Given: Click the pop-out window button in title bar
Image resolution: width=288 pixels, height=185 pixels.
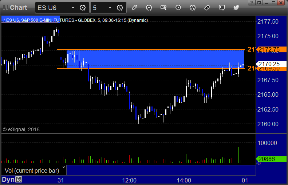Looking at the screenshot, I should coord(259,3).
